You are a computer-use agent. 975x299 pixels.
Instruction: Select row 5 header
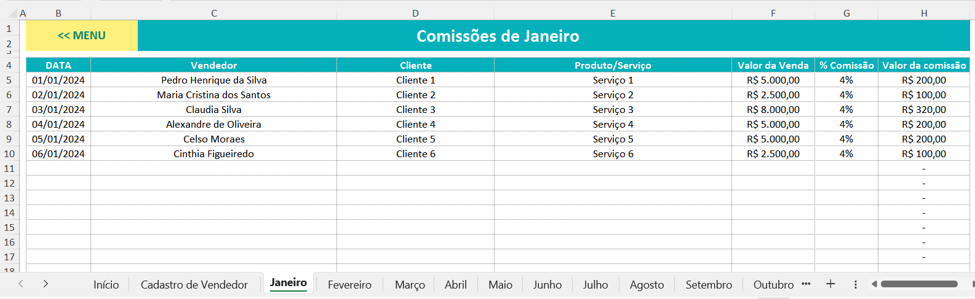click(x=9, y=80)
